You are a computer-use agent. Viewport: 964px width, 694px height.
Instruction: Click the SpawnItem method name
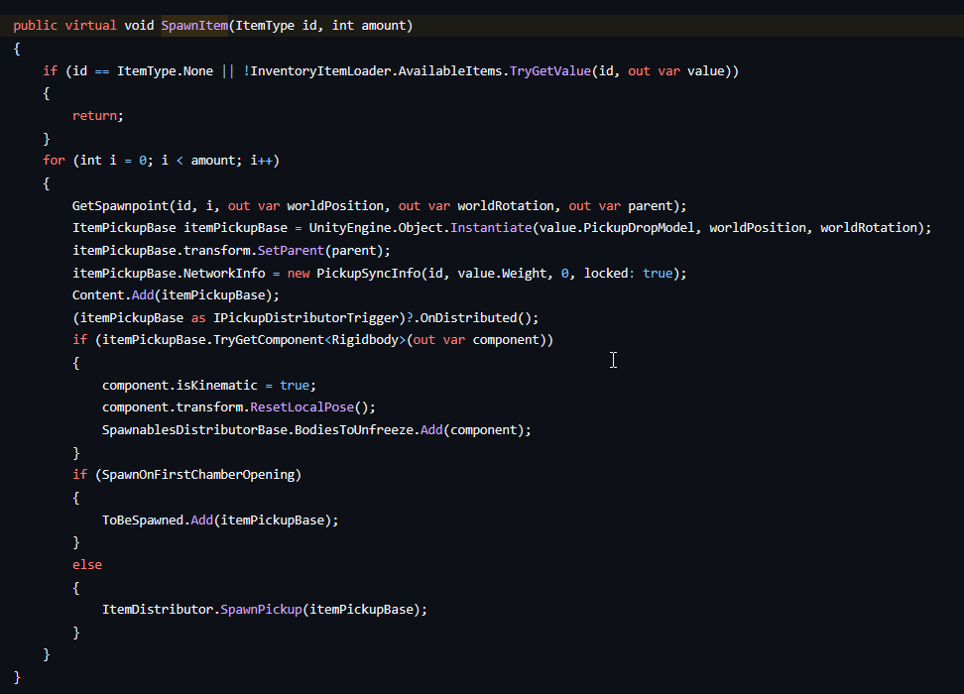[x=194, y=26]
